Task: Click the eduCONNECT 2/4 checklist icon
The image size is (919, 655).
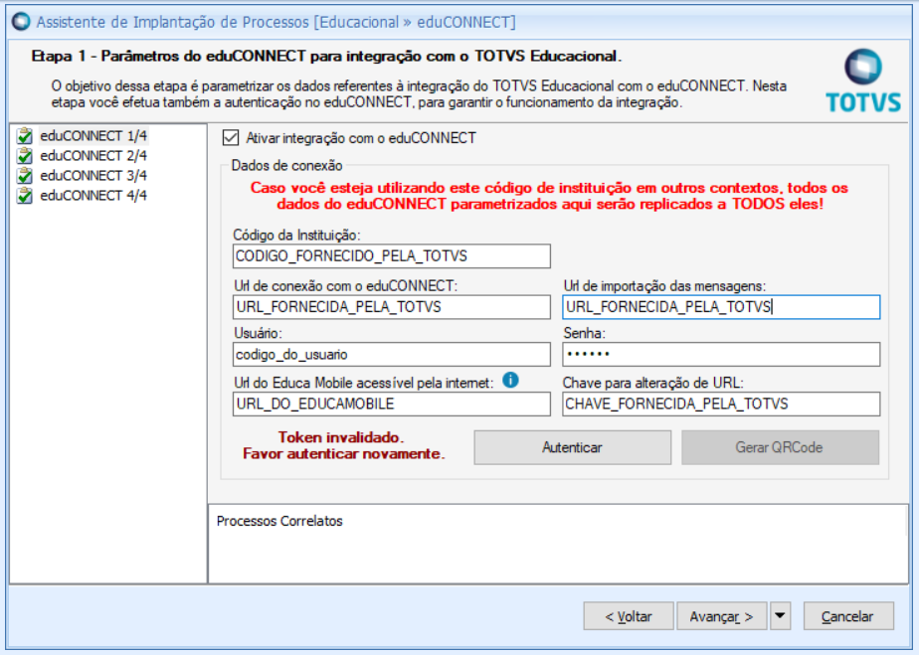Action: 25,156
